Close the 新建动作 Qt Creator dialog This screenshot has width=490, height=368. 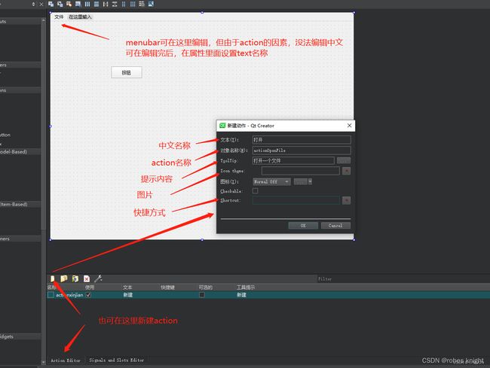(349, 126)
